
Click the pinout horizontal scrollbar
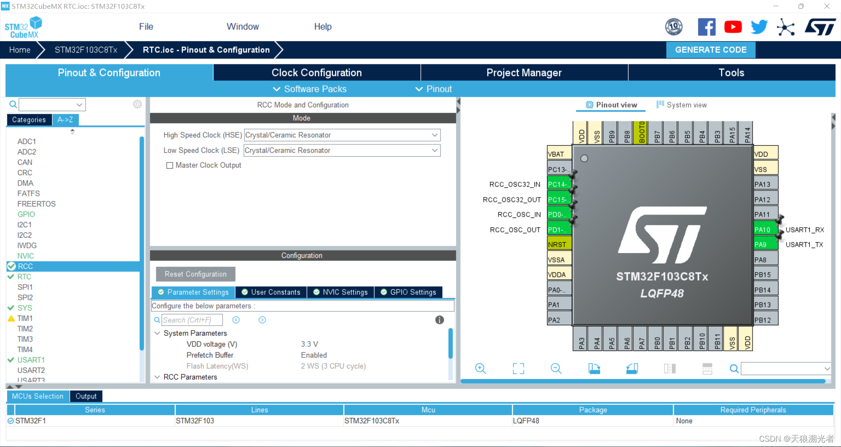click(643, 381)
